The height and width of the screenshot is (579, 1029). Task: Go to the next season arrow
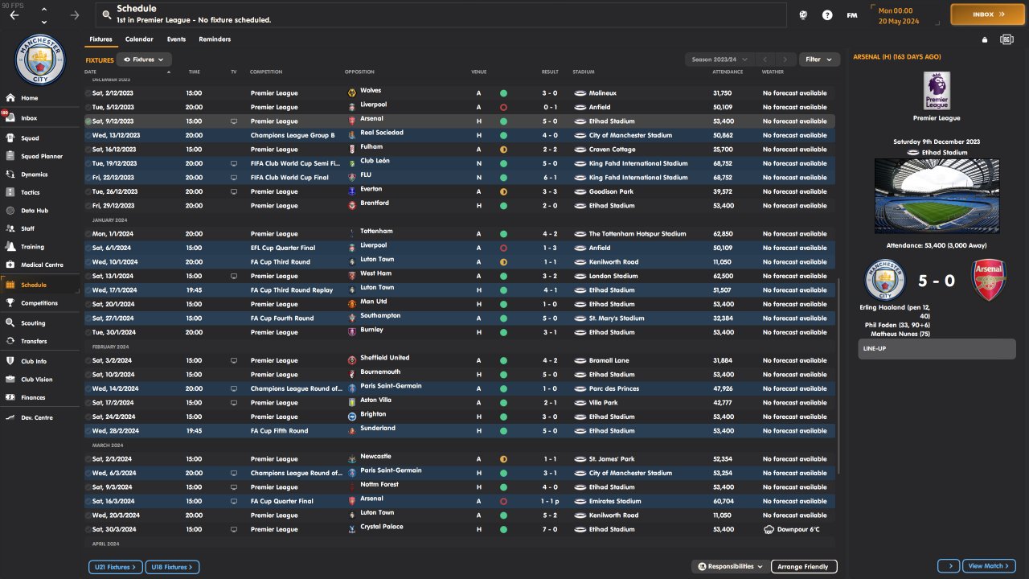785,60
